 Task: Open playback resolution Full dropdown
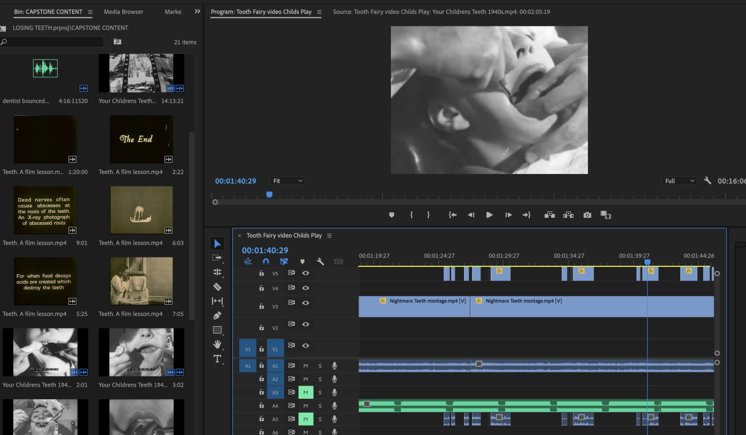click(x=679, y=181)
